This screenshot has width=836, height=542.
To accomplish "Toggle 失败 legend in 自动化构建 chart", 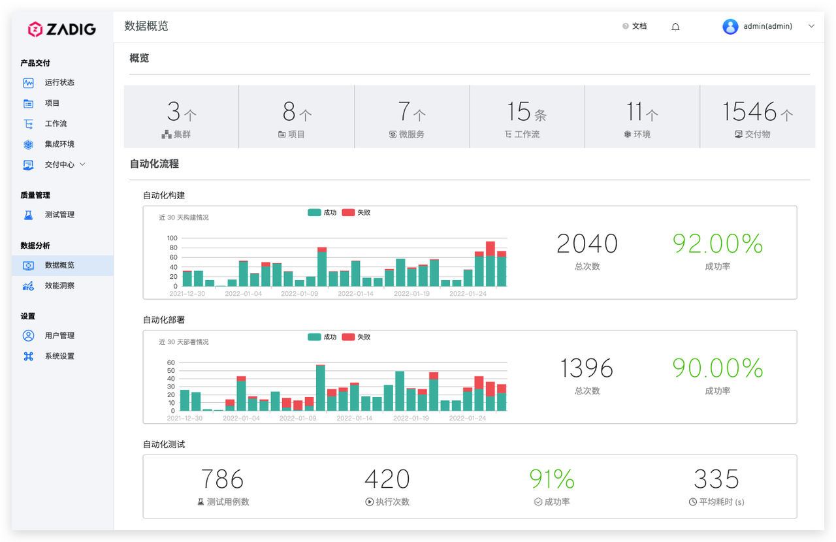I will tap(356, 212).
